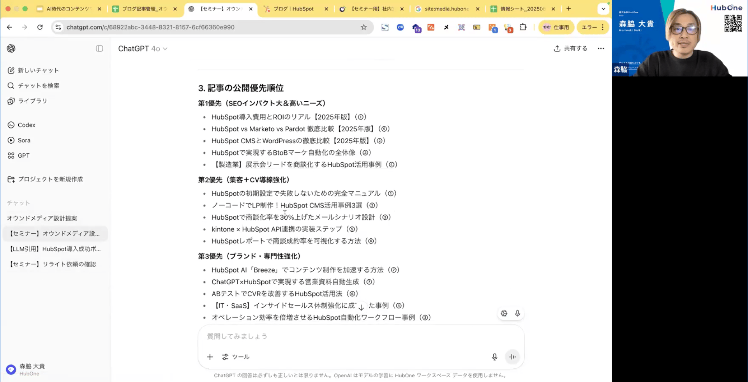The image size is (748, 382).
Task: Open the 【セミナー】リライト依頼の確認 chat
Action: 53,264
